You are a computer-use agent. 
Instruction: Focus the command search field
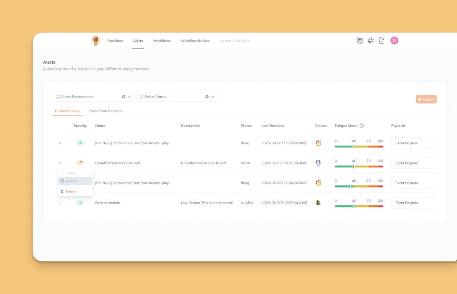(x=234, y=41)
